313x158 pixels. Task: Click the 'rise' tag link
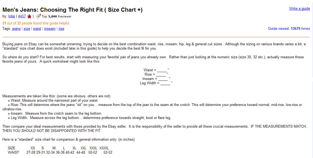(62, 28)
